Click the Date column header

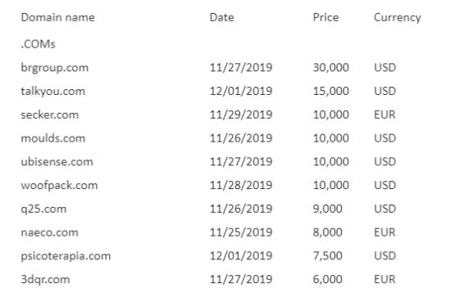(x=221, y=18)
